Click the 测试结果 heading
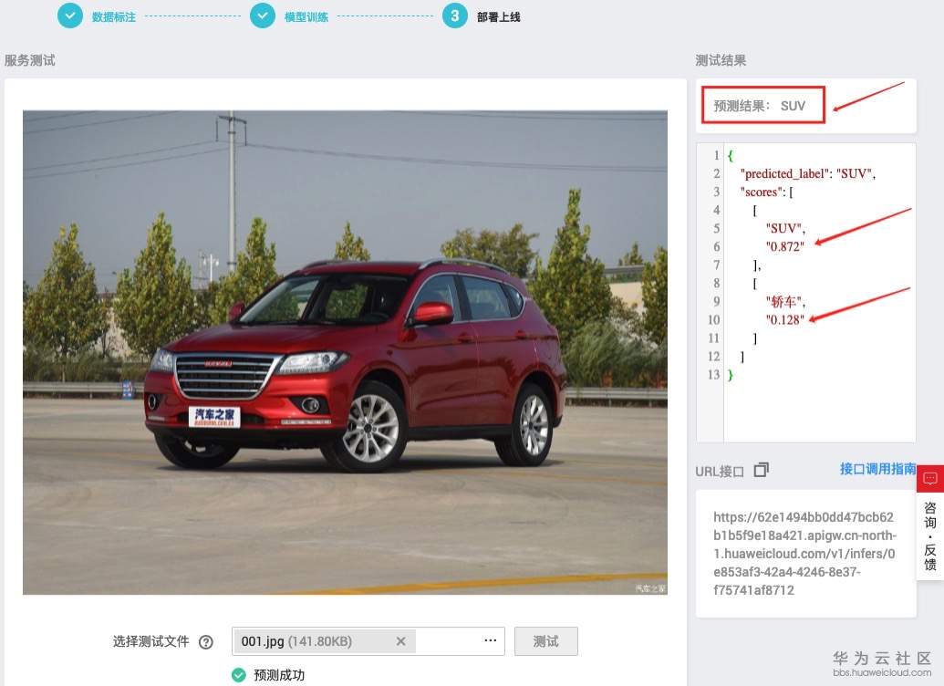944x686 pixels. 721,60
